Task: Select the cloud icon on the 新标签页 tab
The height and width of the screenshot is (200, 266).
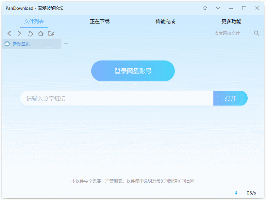Action: click(7, 43)
